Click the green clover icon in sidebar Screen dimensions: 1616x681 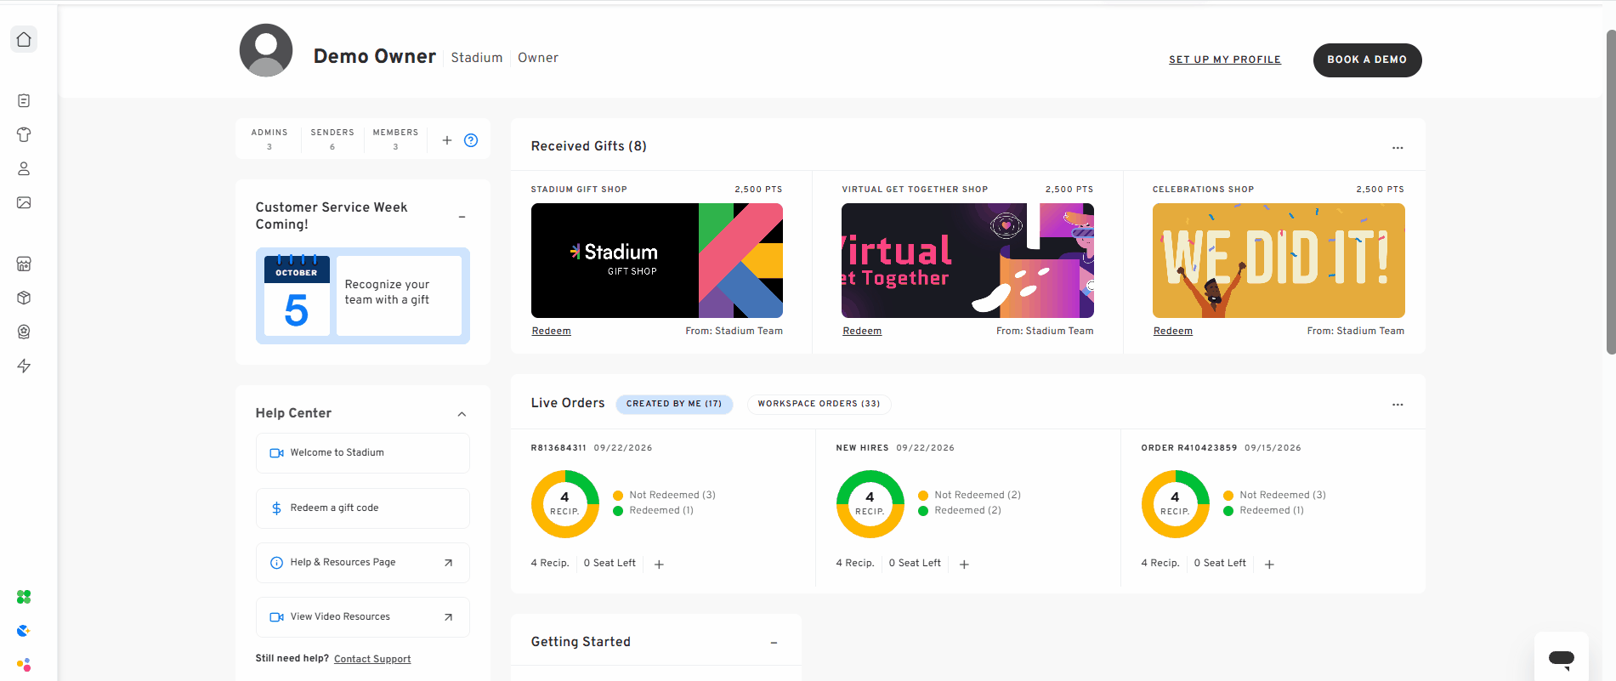(24, 597)
